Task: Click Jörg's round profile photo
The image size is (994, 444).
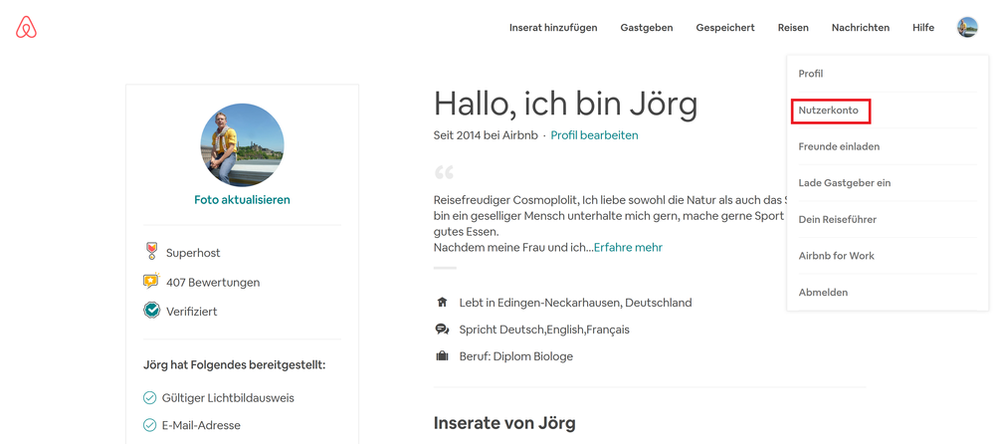Action: click(x=242, y=145)
